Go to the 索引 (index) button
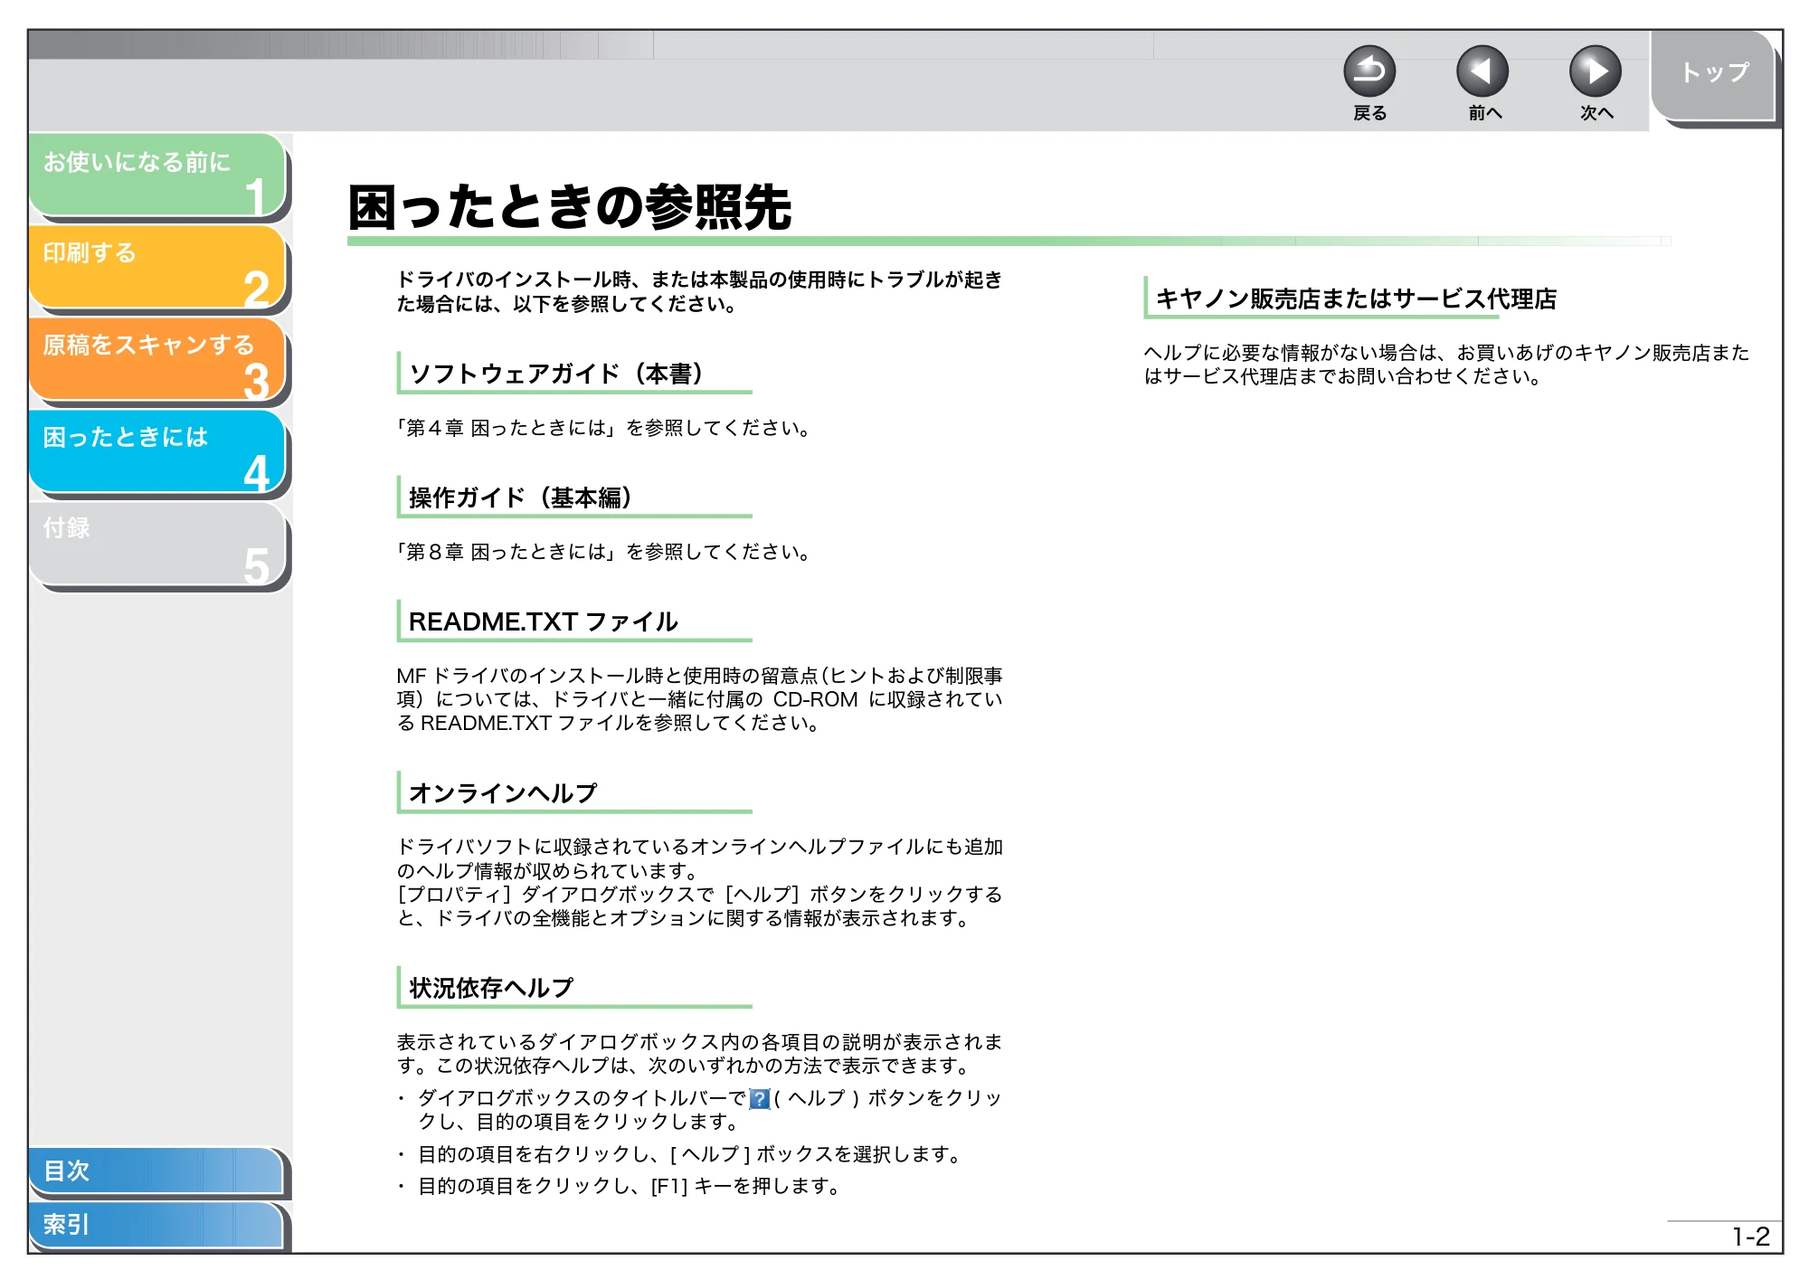 tap(157, 1226)
